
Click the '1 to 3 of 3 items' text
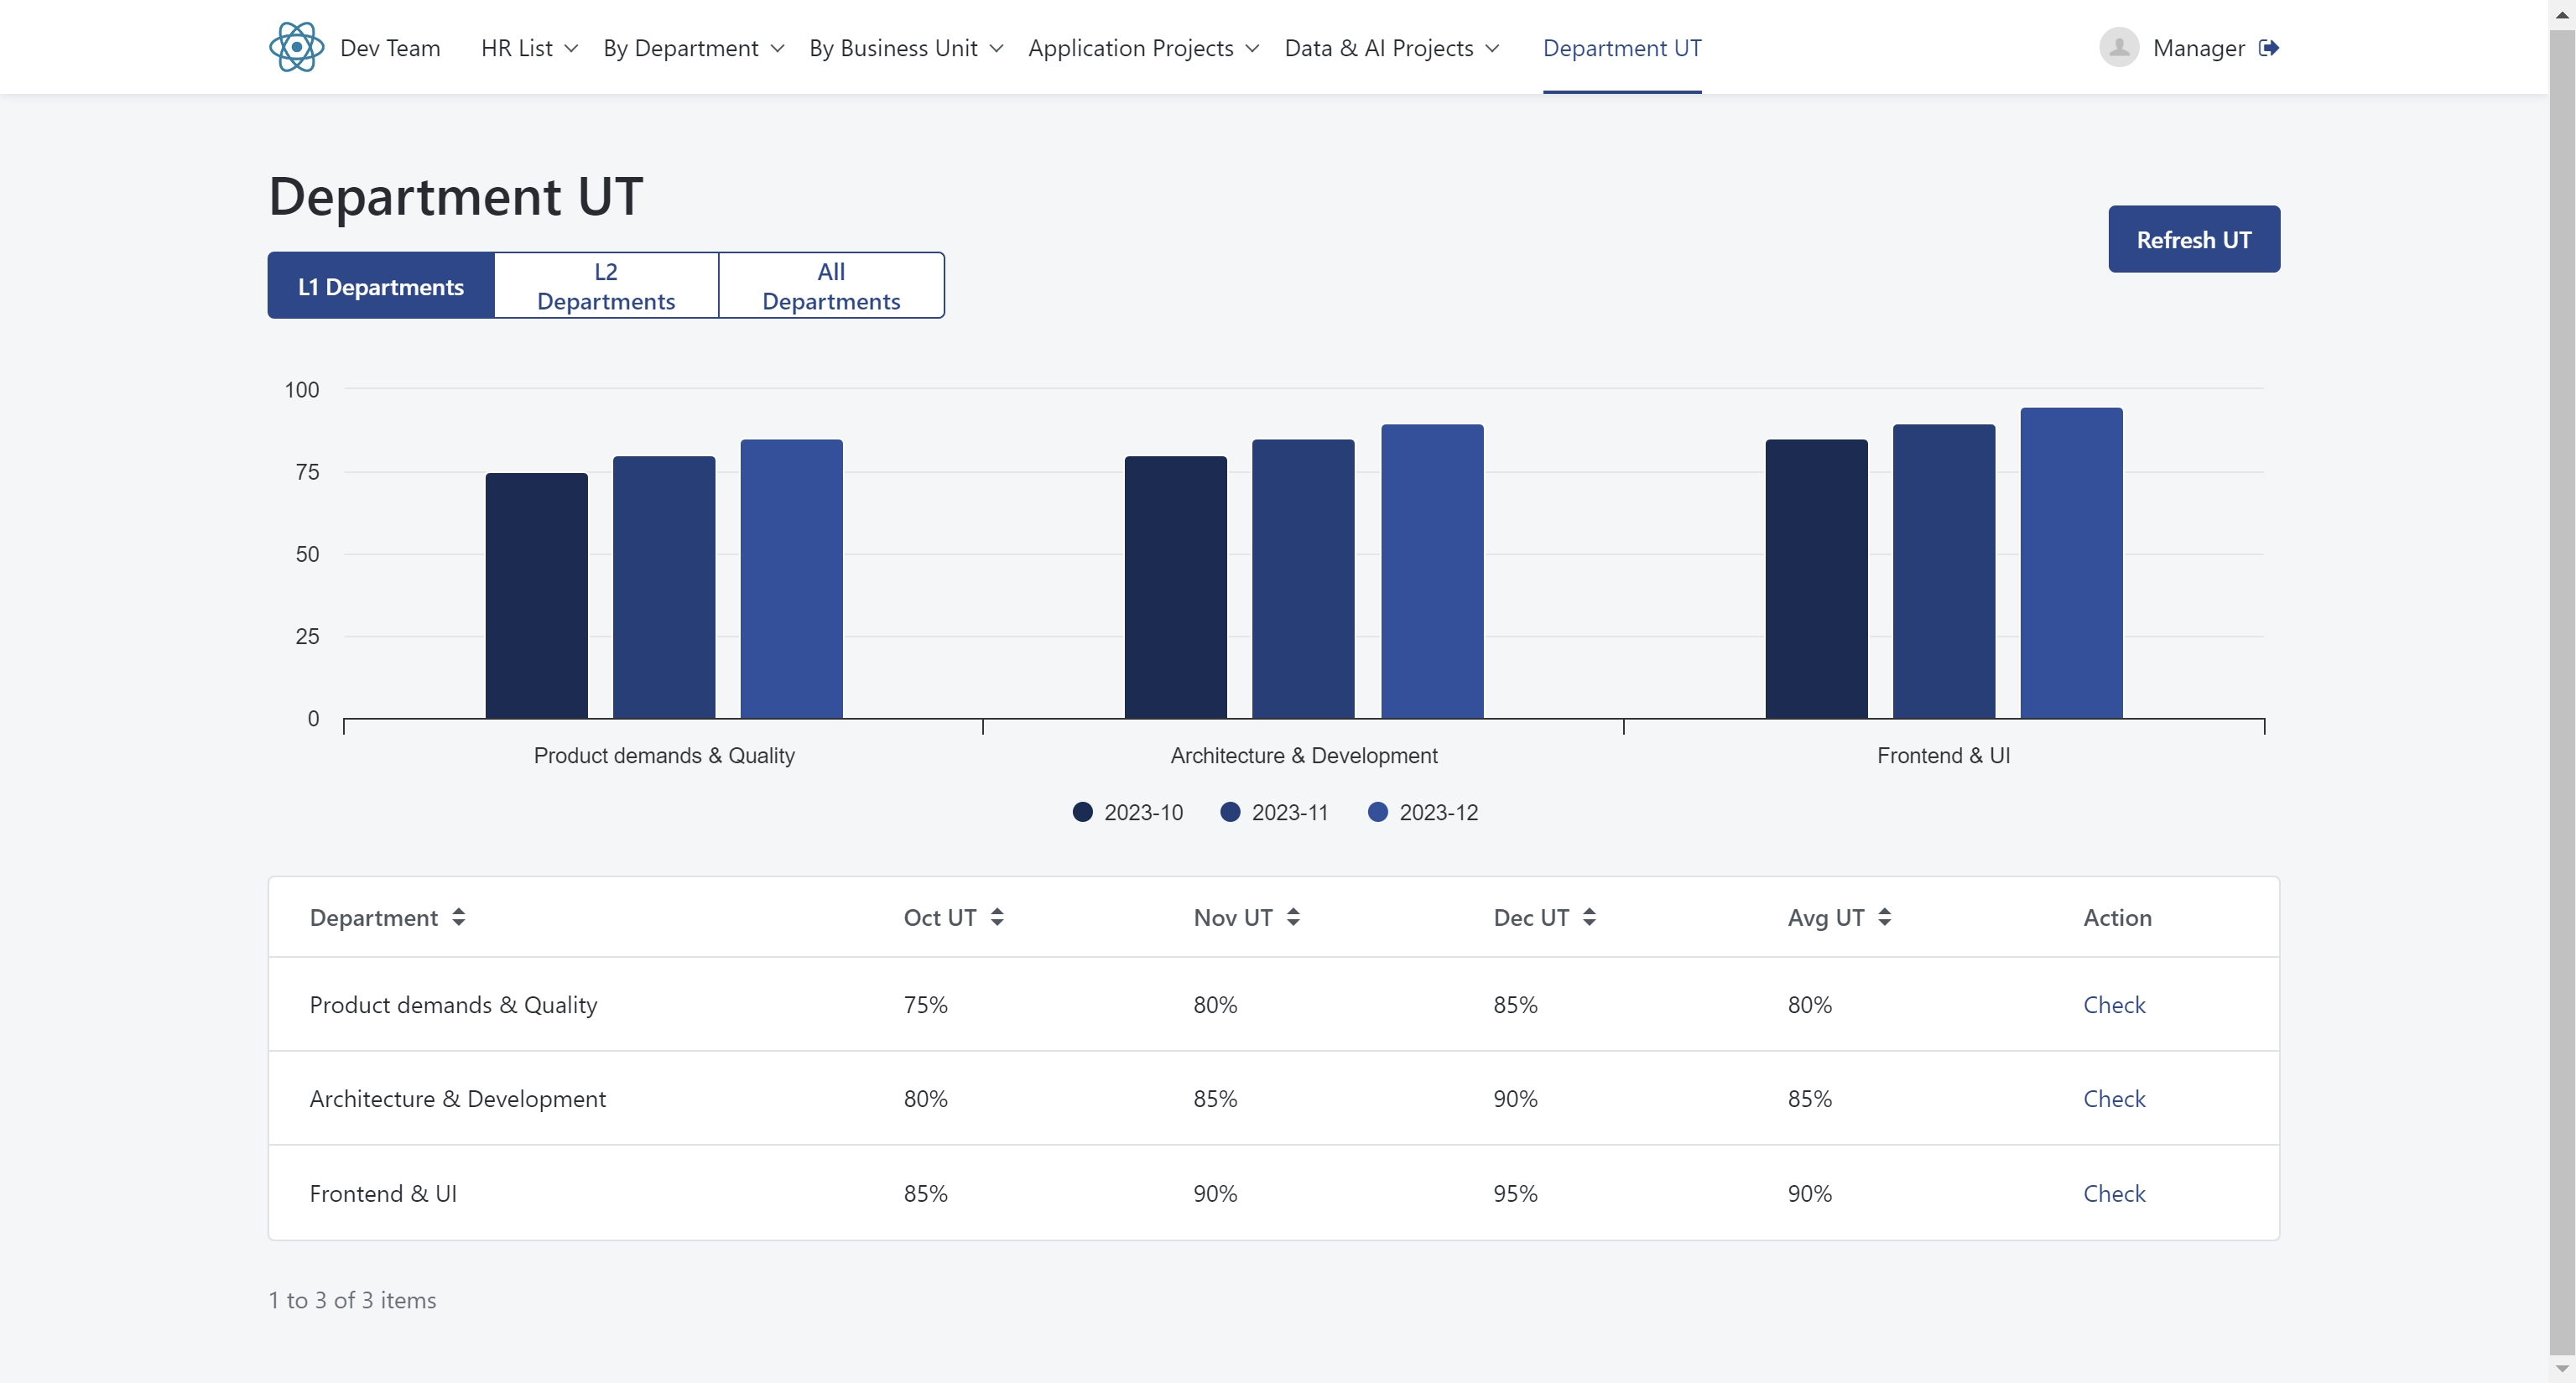point(352,1299)
